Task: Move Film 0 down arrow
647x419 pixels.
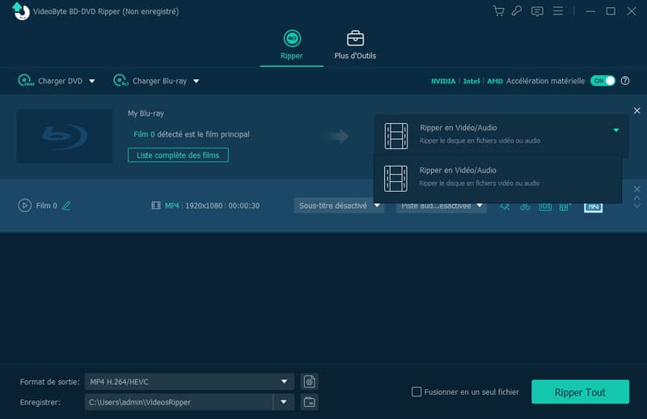Action: pos(636,205)
